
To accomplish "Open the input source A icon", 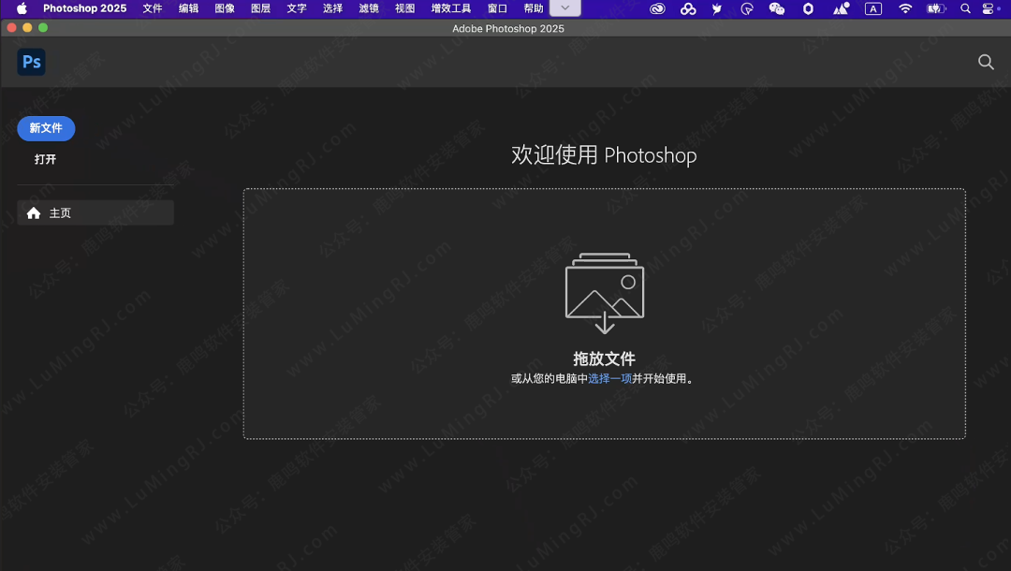I will coord(873,8).
